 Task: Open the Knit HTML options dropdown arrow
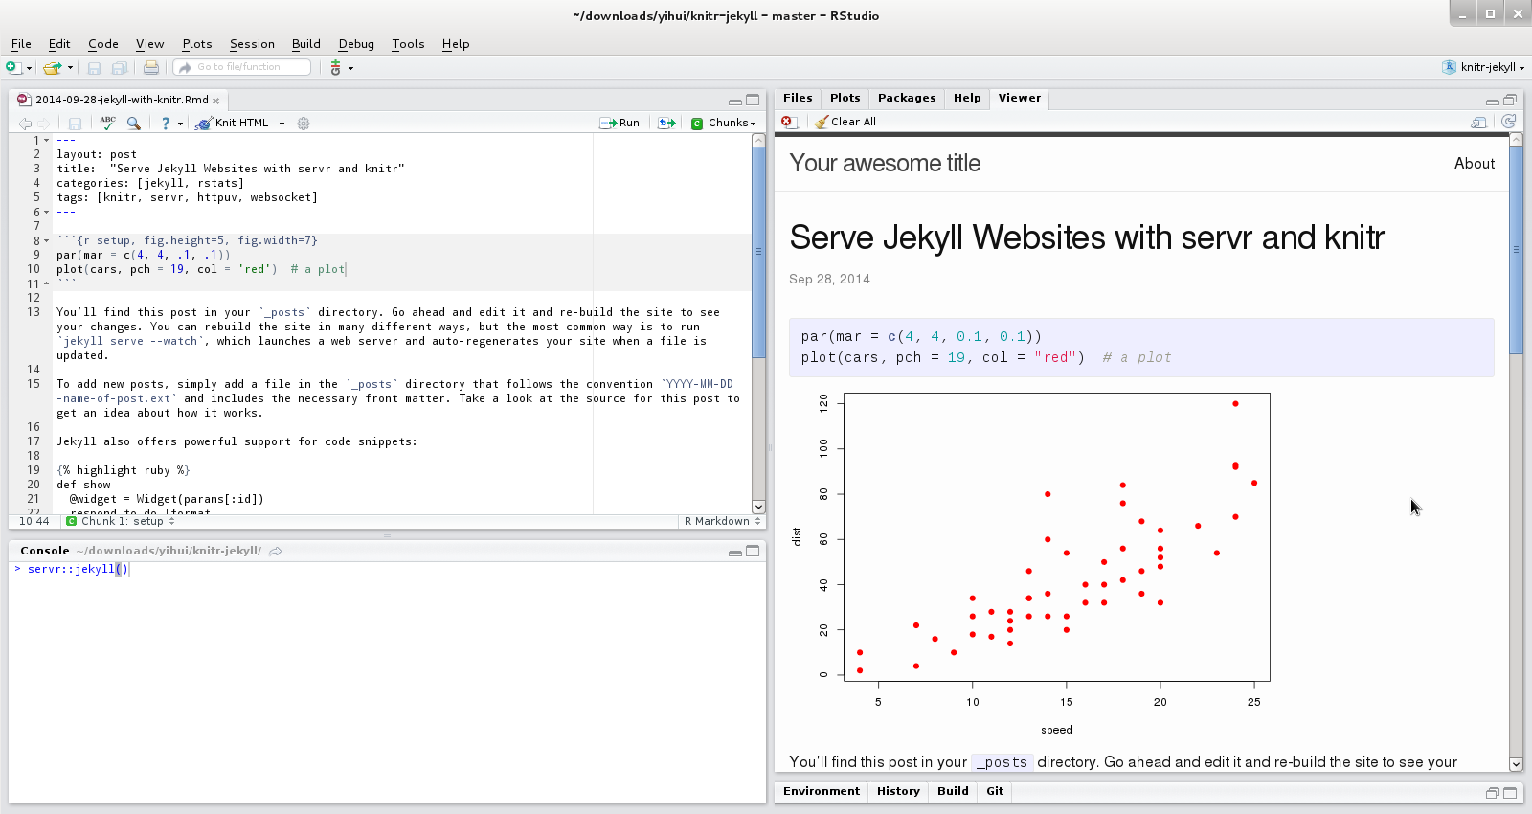click(282, 124)
